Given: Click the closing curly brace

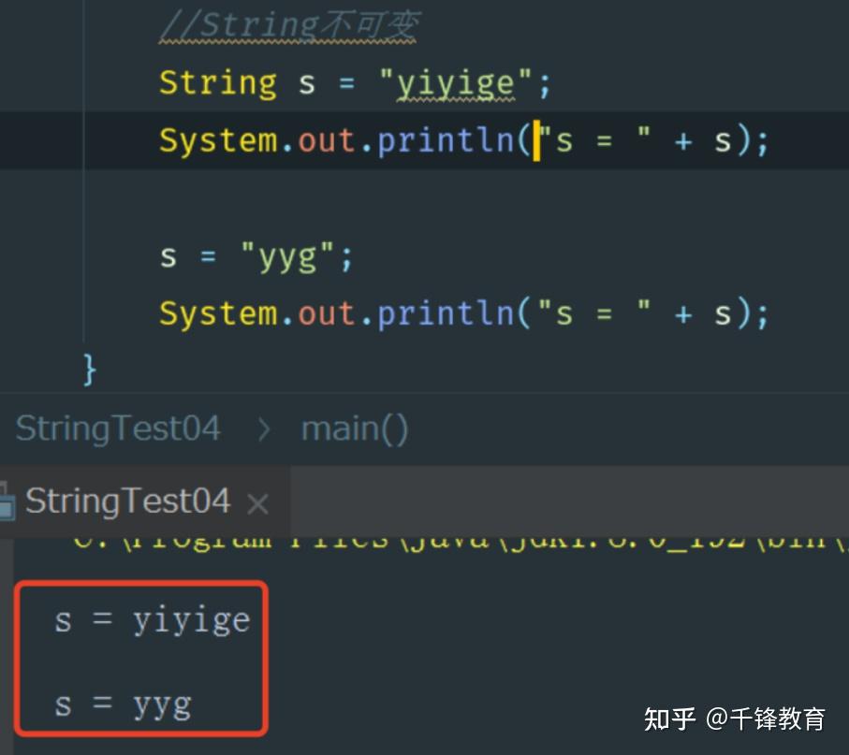Looking at the screenshot, I should (x=89, y=370).
